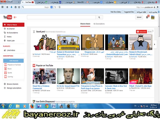Click the SooriLand shelf next arrow
160x120 pixels.
pos(154,44)
